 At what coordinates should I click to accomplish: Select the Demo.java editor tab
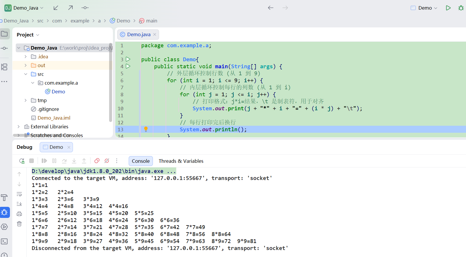(x=139, y=34)
